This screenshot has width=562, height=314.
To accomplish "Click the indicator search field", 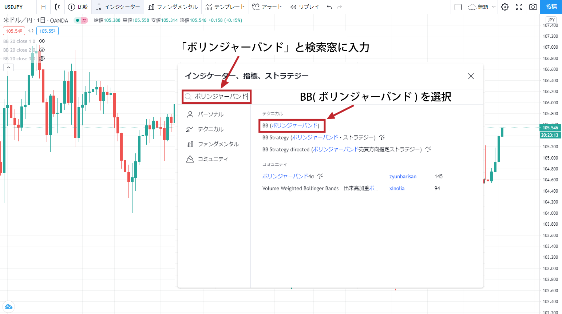I will point(217,97).
